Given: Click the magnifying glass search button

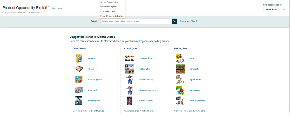Looking at the screenshot, I should 175,21.
